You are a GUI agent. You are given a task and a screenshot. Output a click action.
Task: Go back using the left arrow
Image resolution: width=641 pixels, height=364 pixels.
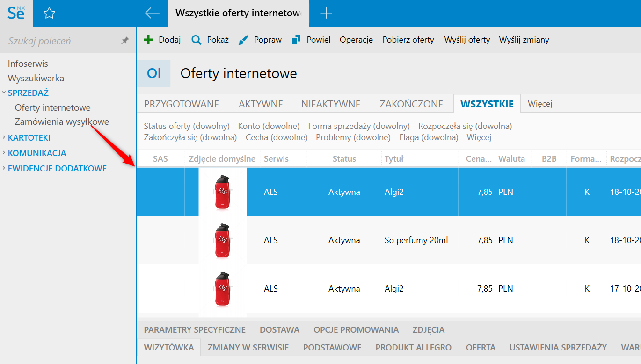coord(153,13)
